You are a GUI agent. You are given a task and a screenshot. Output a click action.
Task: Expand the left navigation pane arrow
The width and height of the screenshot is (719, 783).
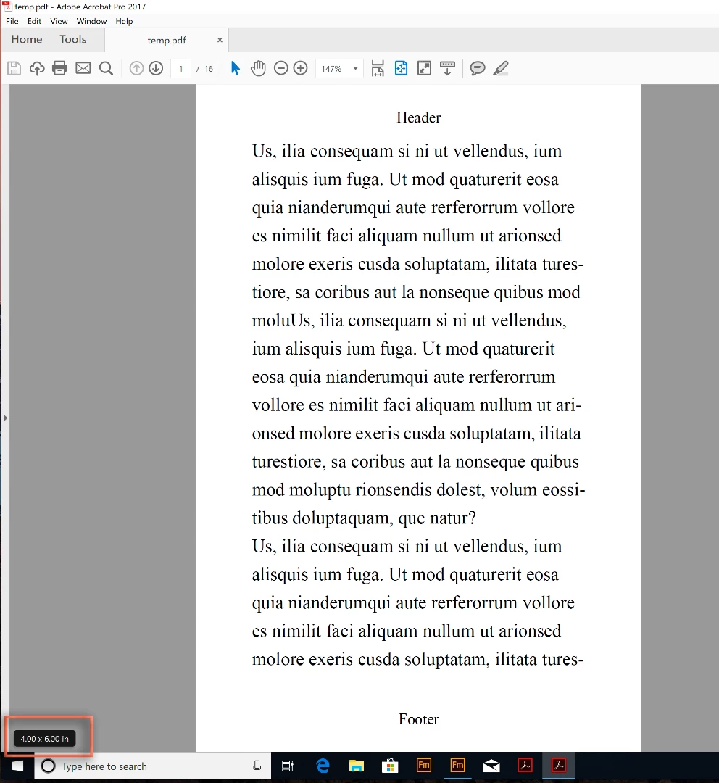click(5, 418)
